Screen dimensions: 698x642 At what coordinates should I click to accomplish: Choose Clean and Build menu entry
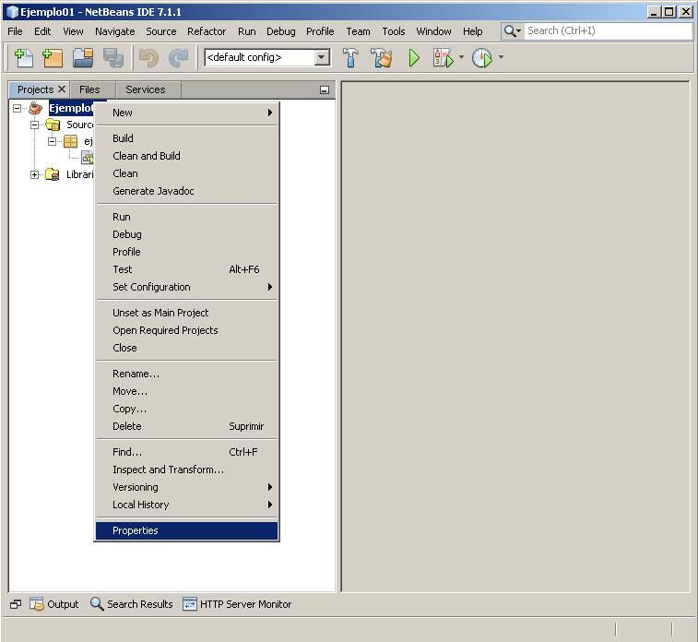(x=186, y=156)
